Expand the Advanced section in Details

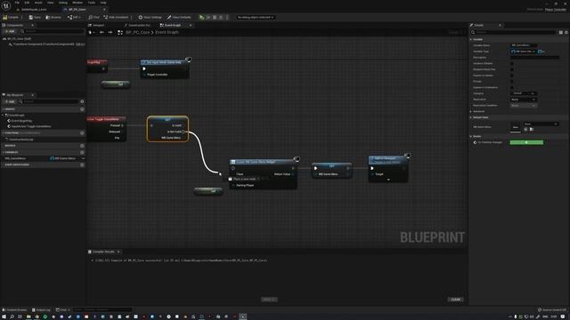pyautogui.click(x=471, y=111)
